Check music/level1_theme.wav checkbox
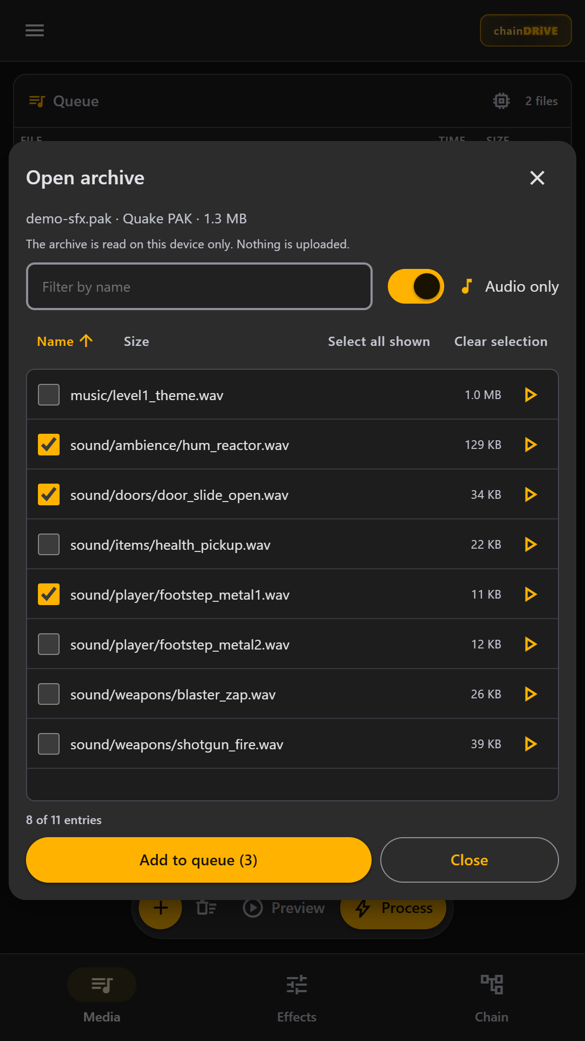The height and width of the screenshot is (1041, 585). pyautogui.click(x=49, y=395)
